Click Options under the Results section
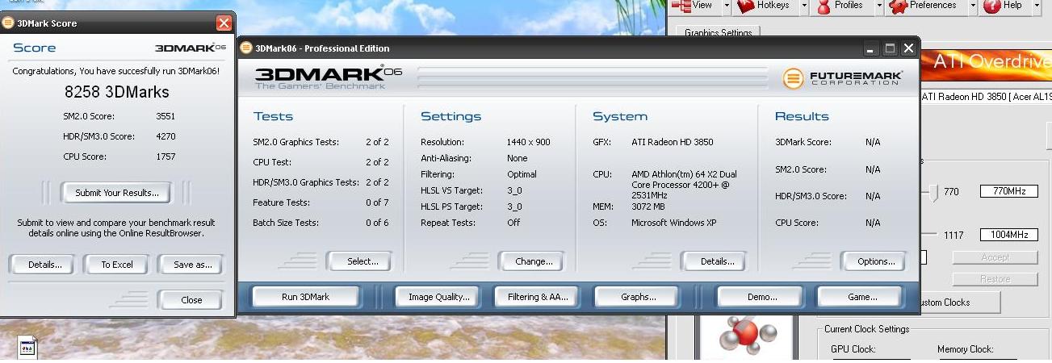The width and height of the screenshot is (1052, 363). pyautogui.click(x=876, y=261)
